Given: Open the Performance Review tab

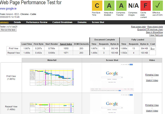Looking at the screenshot, I should (37, 22).
